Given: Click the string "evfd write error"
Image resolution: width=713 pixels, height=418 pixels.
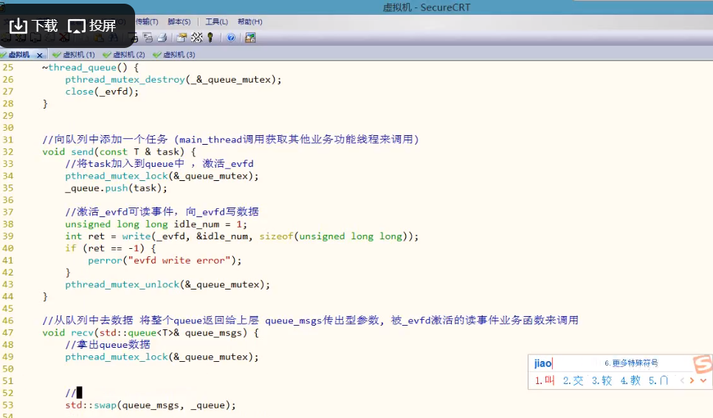Looking at the screenshot, I should coord(179,260).
